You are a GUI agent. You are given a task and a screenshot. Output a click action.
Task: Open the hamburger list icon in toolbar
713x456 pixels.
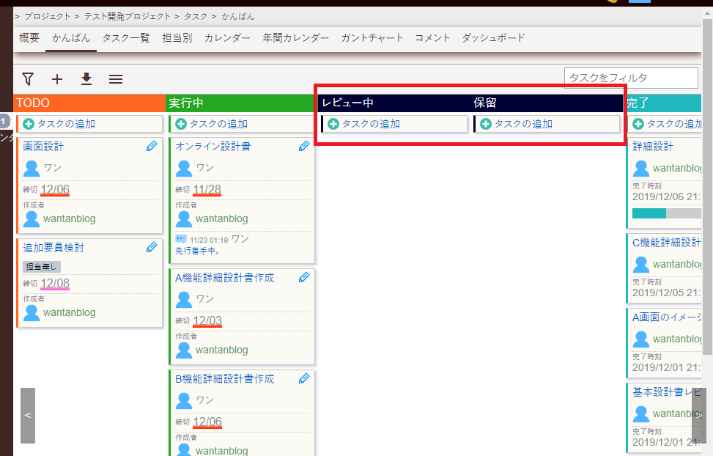pos(115,78)
